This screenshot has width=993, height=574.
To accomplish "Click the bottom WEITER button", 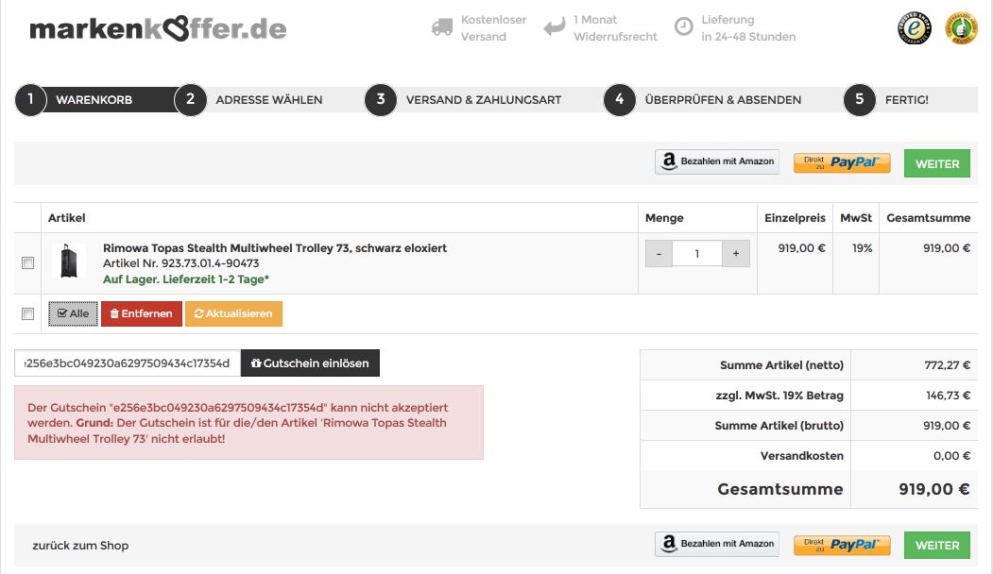I will pyautogui.click(x=937, y=546).
